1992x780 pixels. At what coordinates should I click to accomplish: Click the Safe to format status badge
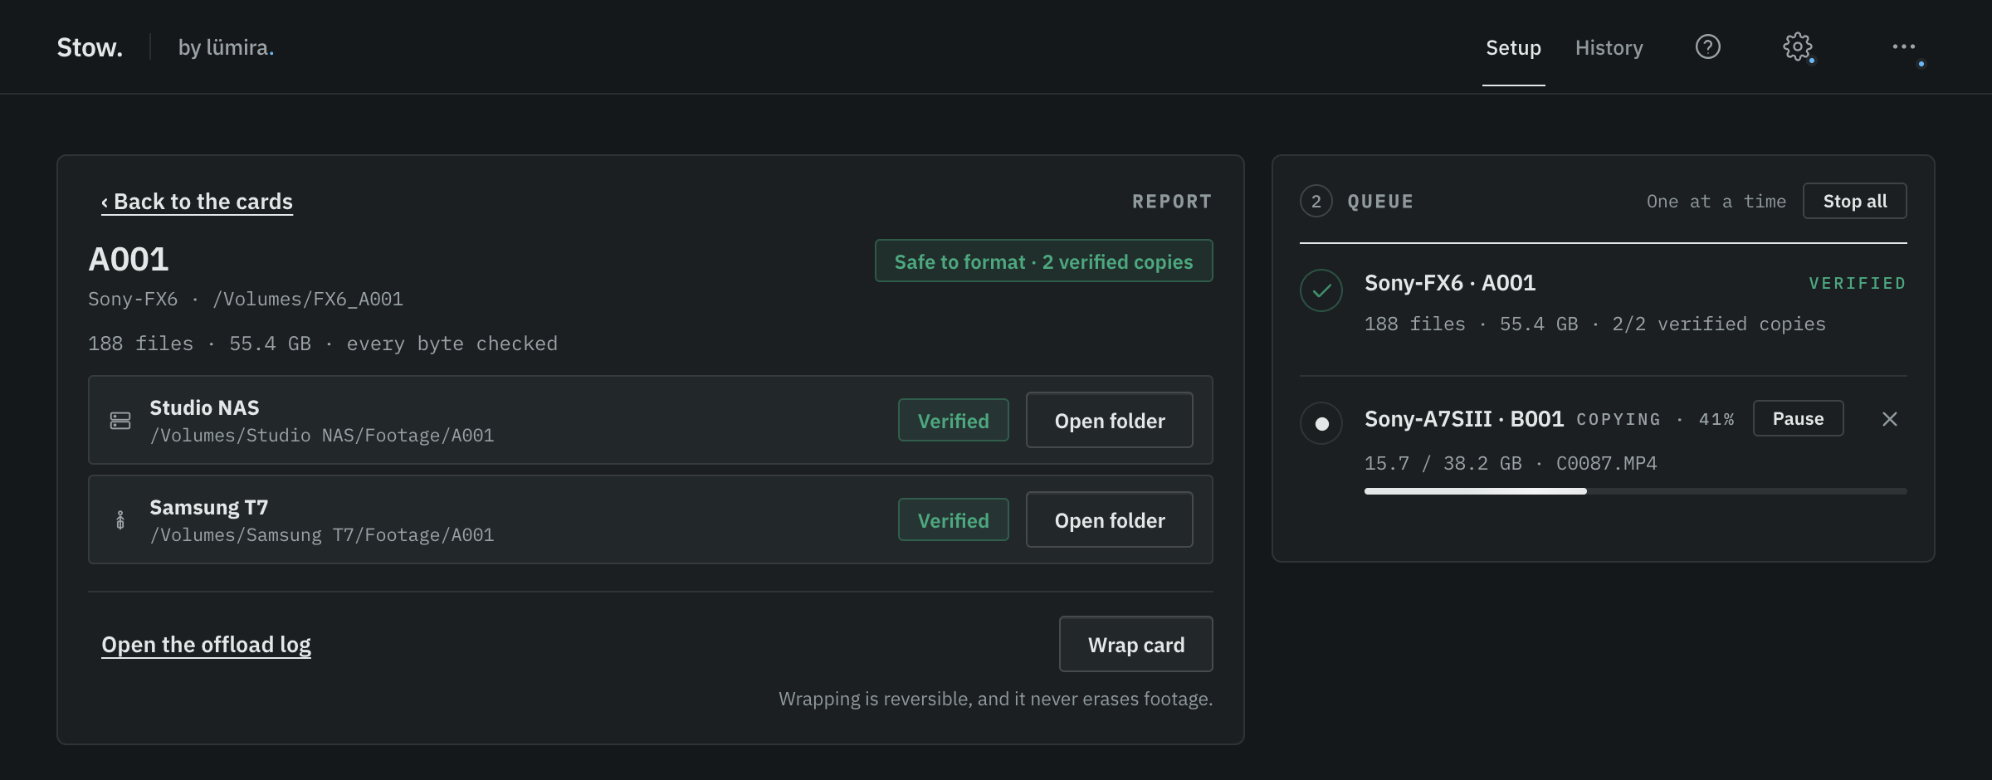tap(1043, 261)
